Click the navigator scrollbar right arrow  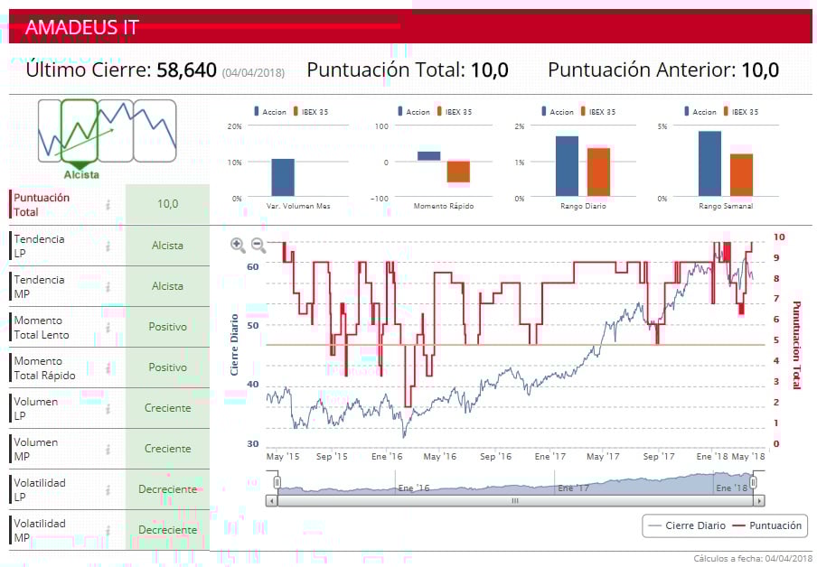759,501
